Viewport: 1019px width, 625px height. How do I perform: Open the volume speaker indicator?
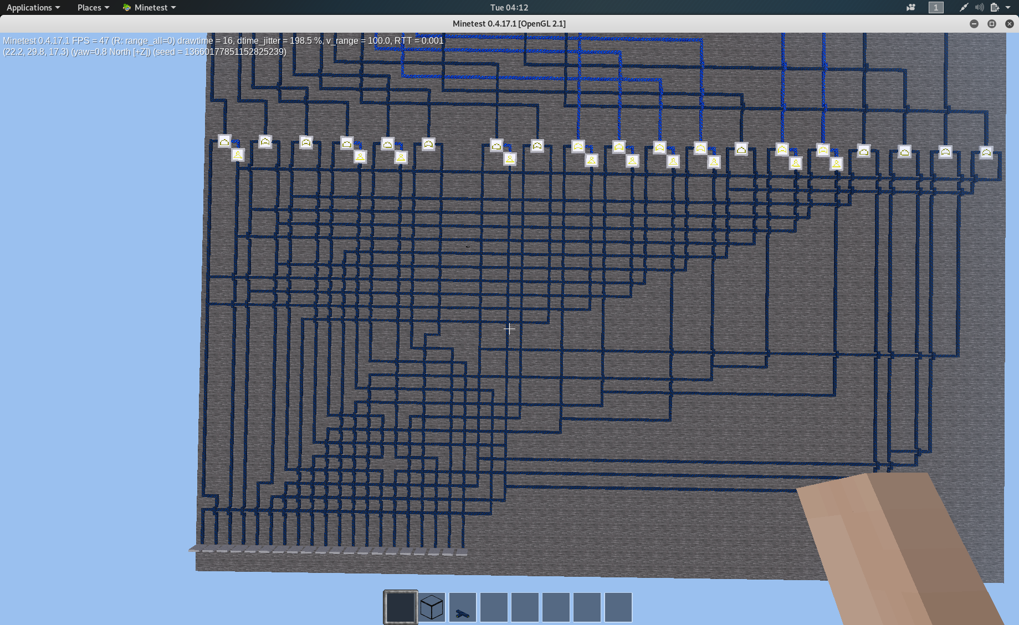coord(979,7)
